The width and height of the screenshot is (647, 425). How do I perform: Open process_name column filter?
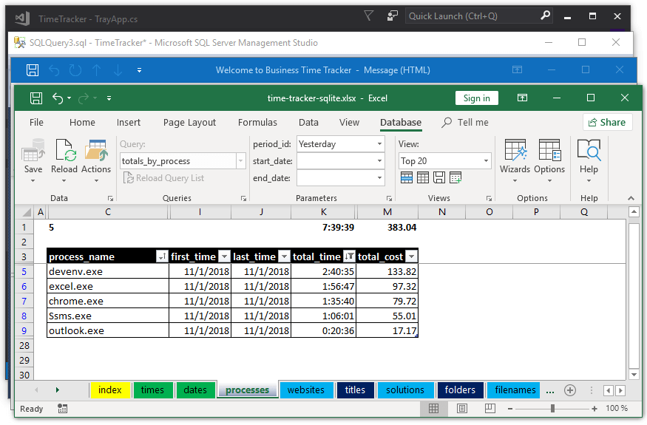[162, 256]
